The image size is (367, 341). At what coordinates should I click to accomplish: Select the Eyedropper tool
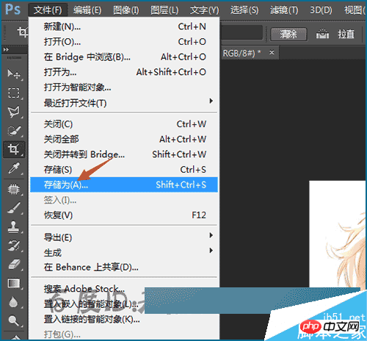click(x=14, y=168)
